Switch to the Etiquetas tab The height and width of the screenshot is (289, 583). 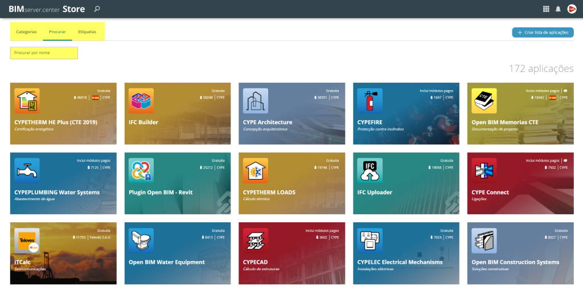tap(87, 32)
